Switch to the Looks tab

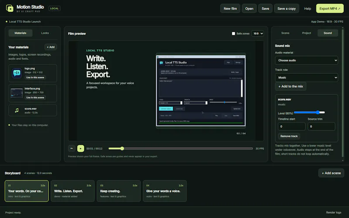pos(45,33)
